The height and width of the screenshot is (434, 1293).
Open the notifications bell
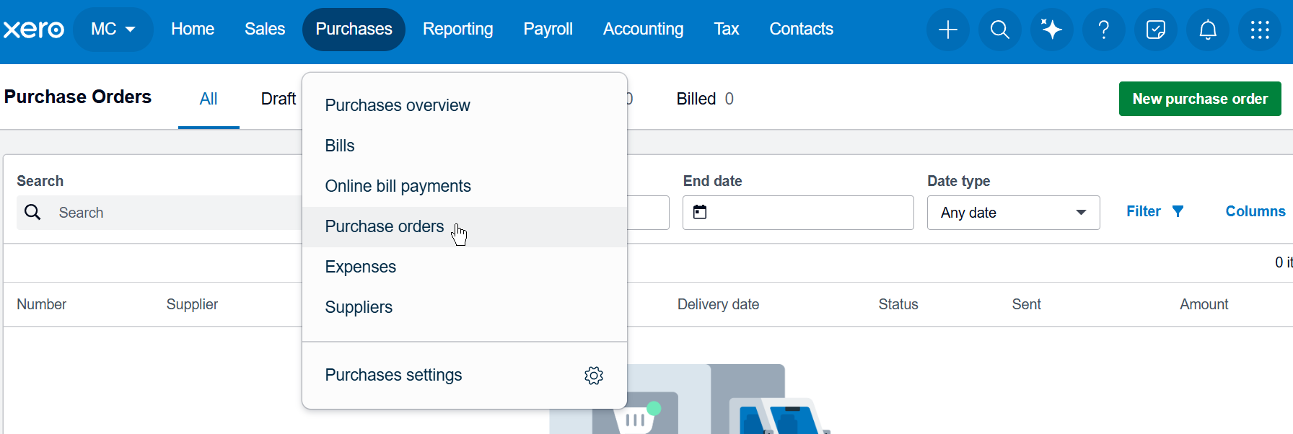(1207, 30)
